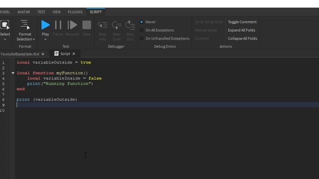Collapse the myFunction fold arrow on line 3
319x179 pixels.
(13, 73)
